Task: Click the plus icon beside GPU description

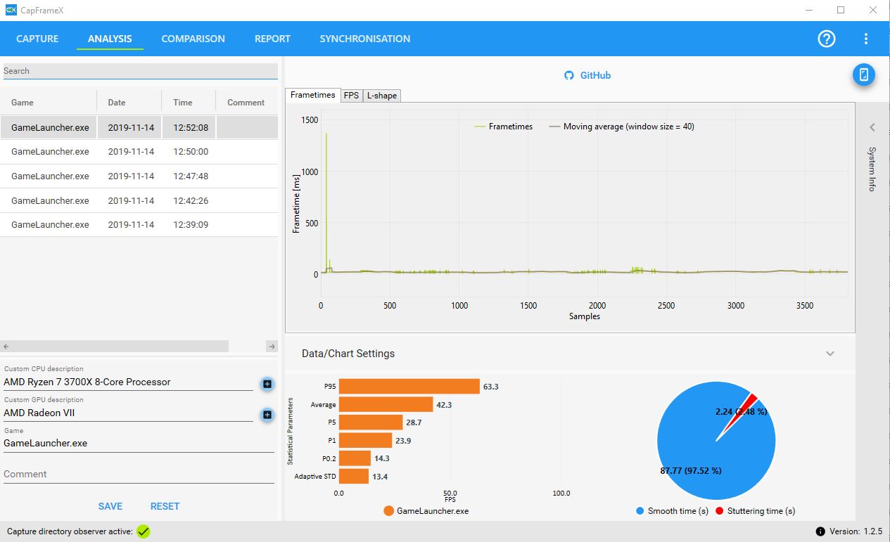Action: [267, 415]
